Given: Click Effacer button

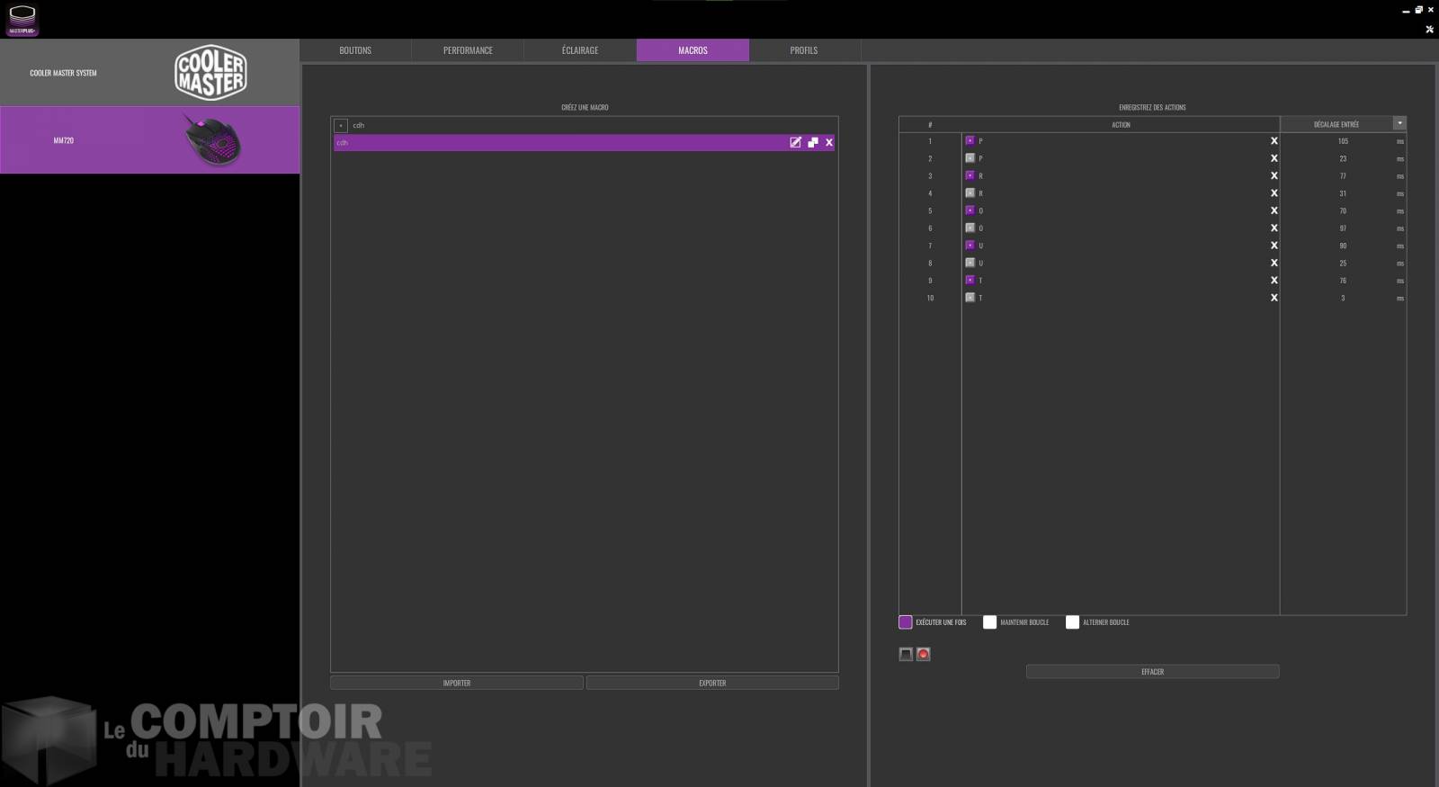Looking at the screenshot, I should [1152, 672].
